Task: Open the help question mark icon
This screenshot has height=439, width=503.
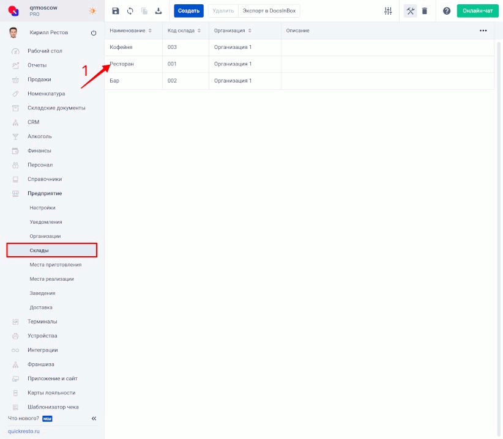Action: pyautogui.click(x=447, y=11)
